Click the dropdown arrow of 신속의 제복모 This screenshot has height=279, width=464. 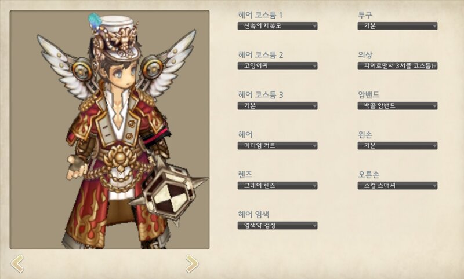click(314, 26)
